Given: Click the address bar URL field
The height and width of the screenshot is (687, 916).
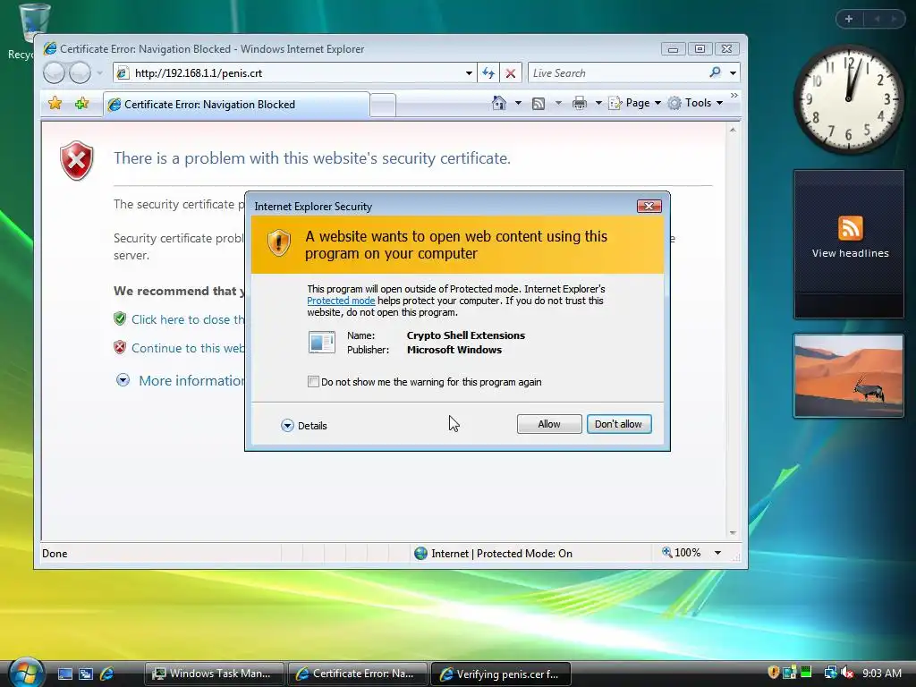Looking at the screenshot, I should point(295,73).
